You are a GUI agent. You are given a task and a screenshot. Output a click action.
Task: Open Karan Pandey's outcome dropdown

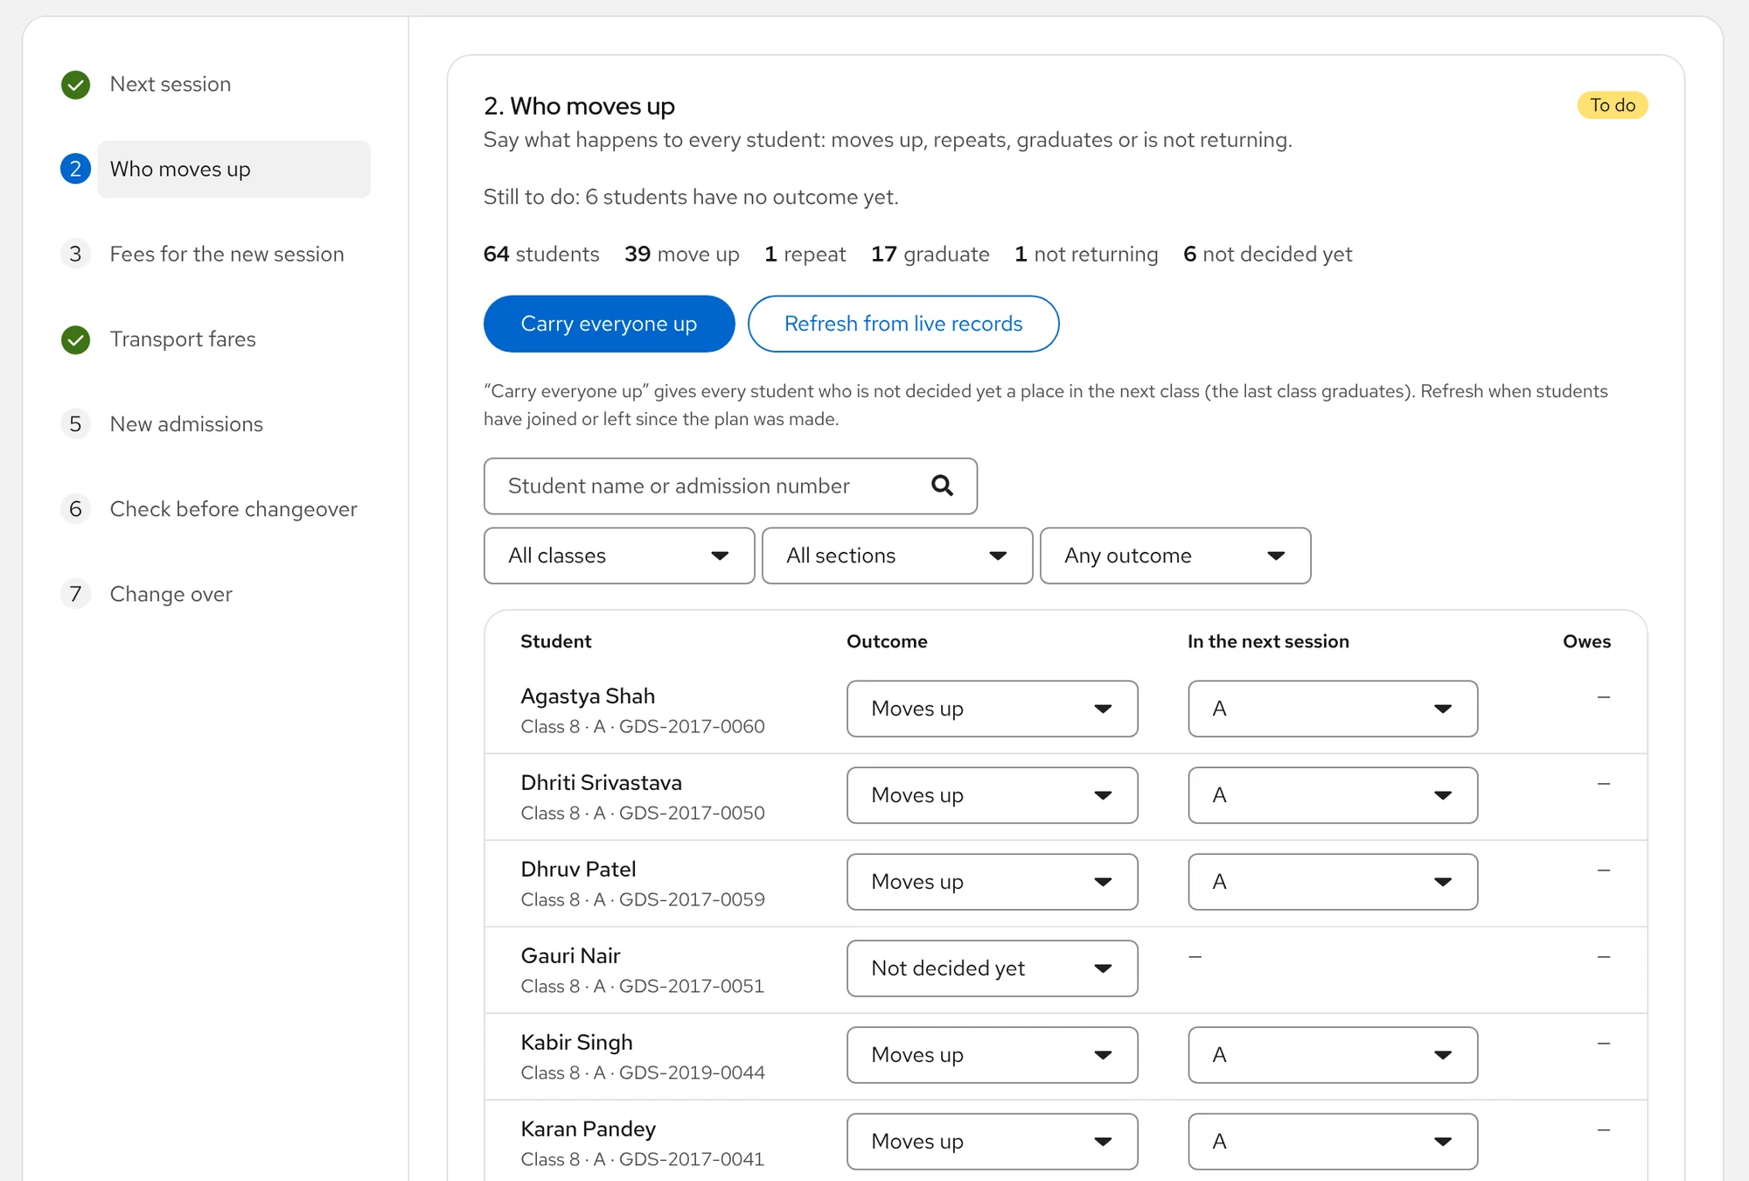992,1142
